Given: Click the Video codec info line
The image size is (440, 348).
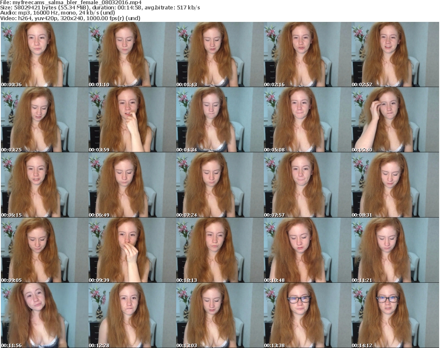Looking at the screenshot, I should tap(71, 18).
